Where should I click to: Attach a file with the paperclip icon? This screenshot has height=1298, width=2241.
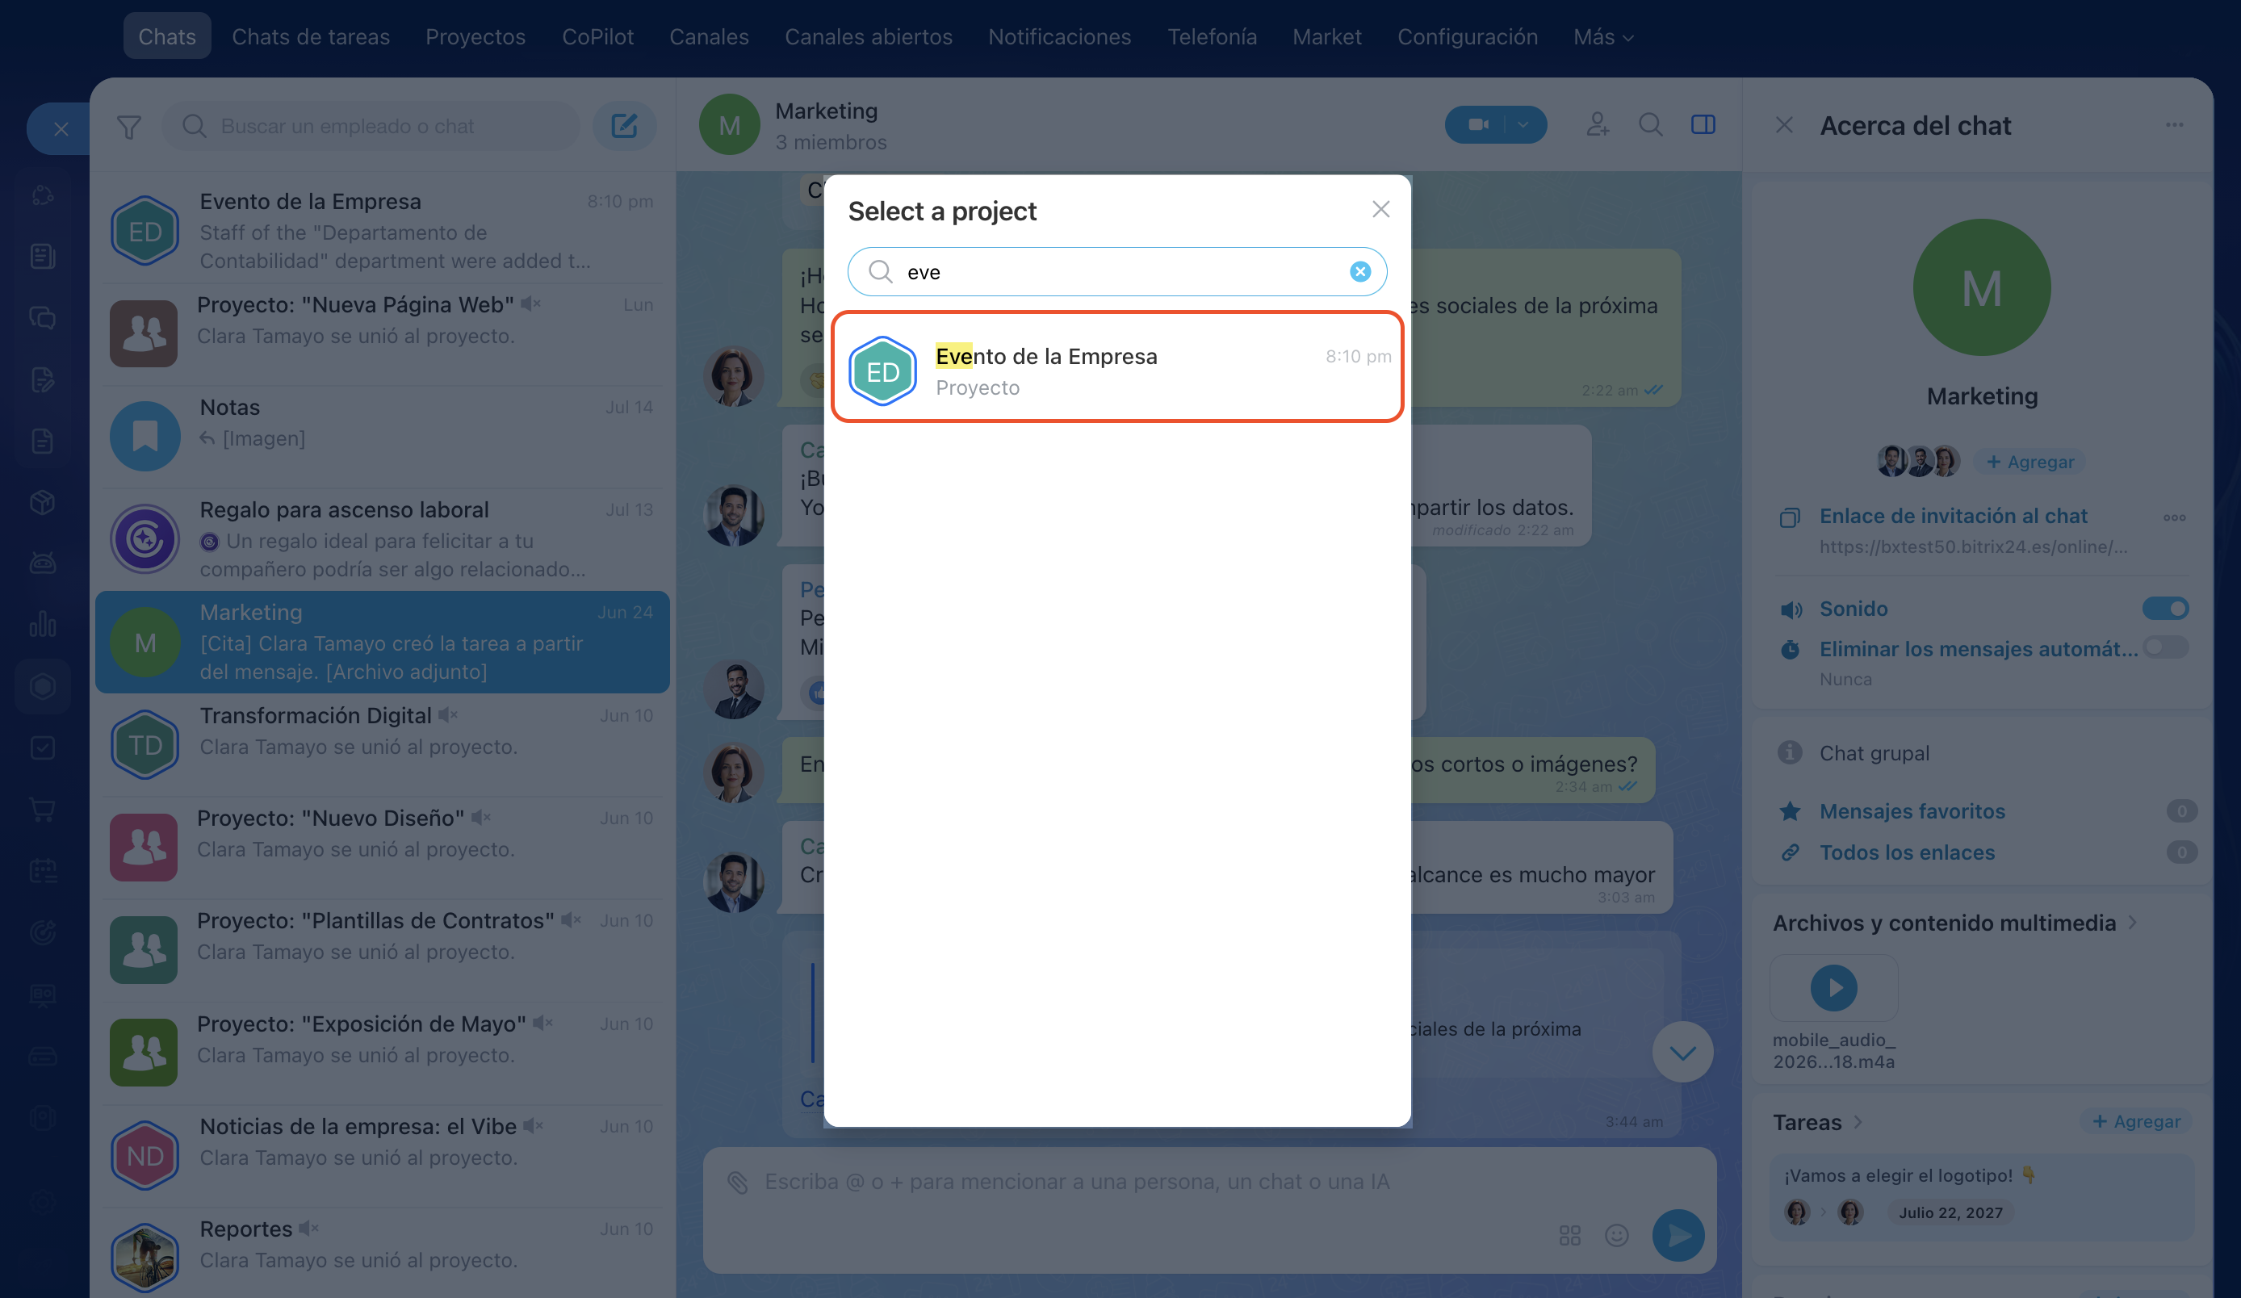tap(737, 1182)
